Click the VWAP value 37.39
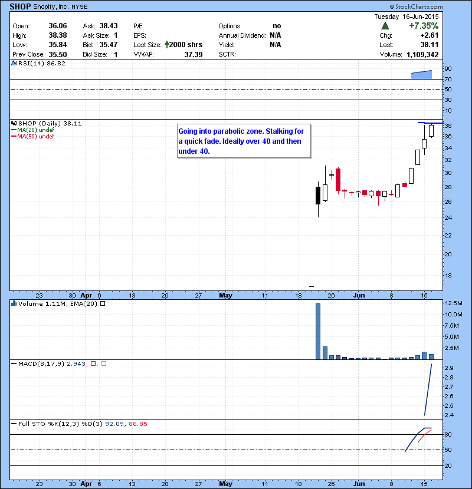 (194, 55)
